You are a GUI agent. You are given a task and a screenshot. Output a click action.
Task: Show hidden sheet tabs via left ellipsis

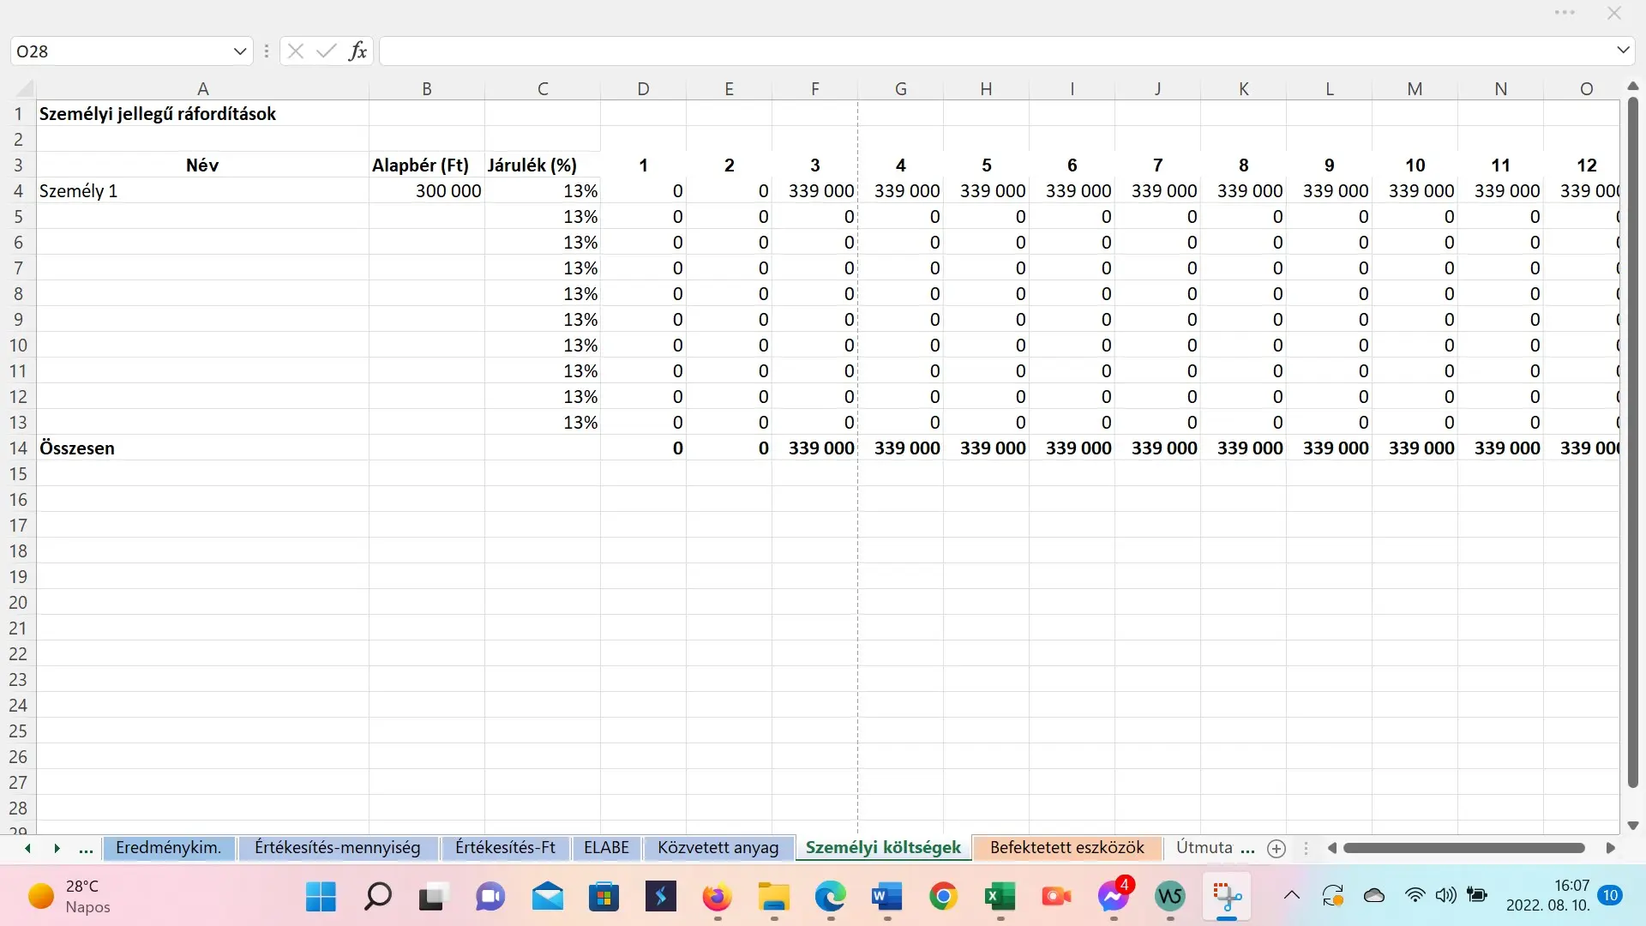click(x=86, y=849)
